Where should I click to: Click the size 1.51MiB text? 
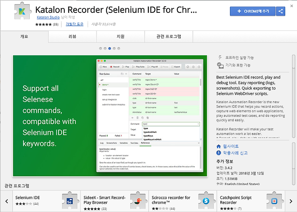point(227,179)
